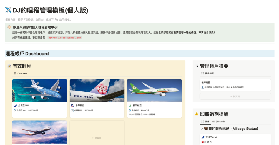Screen dimensions: 279x145
Task: Click the djtravel.notion@gmail.com email address
Action: point(65,37)
